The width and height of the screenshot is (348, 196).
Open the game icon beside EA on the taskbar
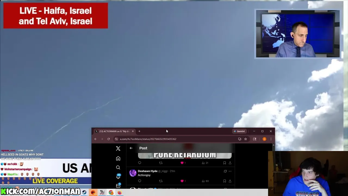pos(102,192)
